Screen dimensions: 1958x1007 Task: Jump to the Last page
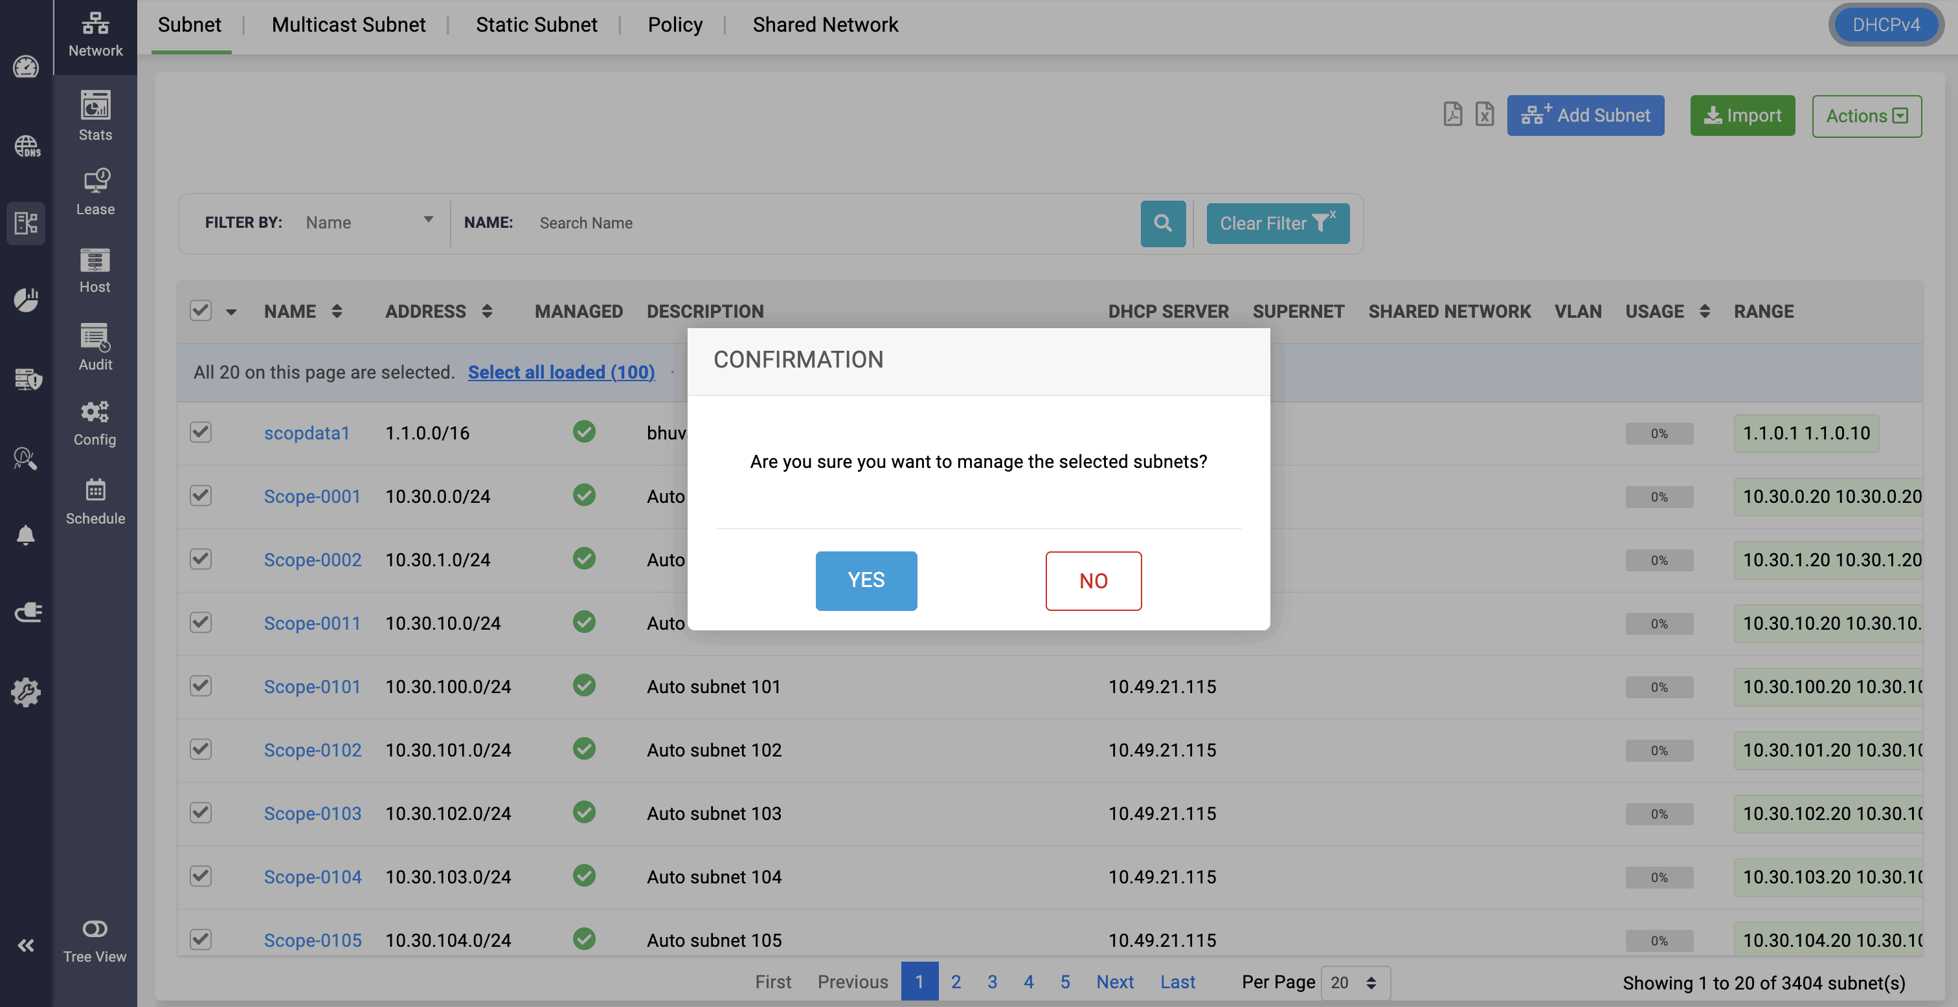coord(1177,981)
